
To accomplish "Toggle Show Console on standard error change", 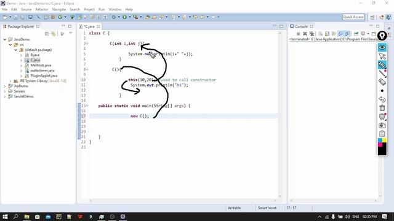I will pyautogui.click(x=347, y=34).
